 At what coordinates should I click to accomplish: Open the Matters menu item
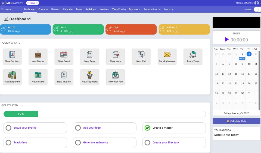point(55,9)
